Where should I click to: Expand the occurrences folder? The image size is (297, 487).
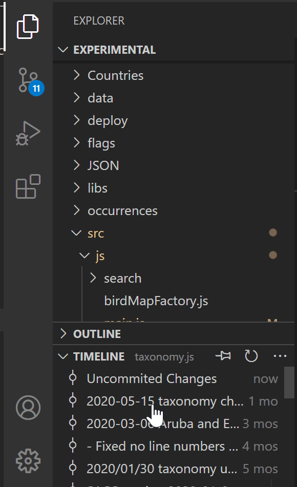pos(122,210)
